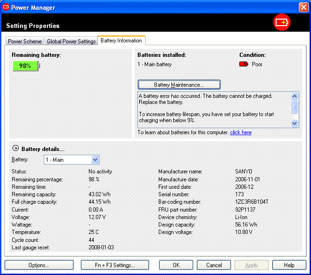311x275 pixels.
Task: Click design capacity '56.16 Wh'
Action: pos(246,225)
